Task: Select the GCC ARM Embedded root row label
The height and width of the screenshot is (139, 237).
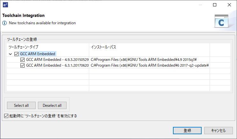Action: 38,54
